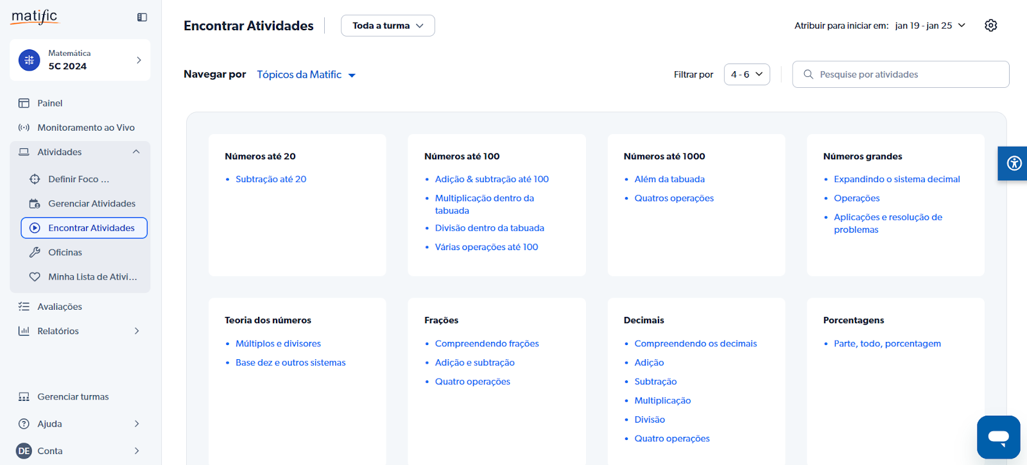Click the accessibility widget icon
Viewport: 1027px width, 465px height.
coord(1014,163)
